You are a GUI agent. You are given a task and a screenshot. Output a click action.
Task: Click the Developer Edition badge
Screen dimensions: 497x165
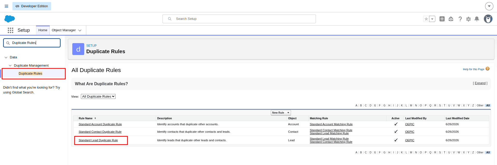click(32, 6)
